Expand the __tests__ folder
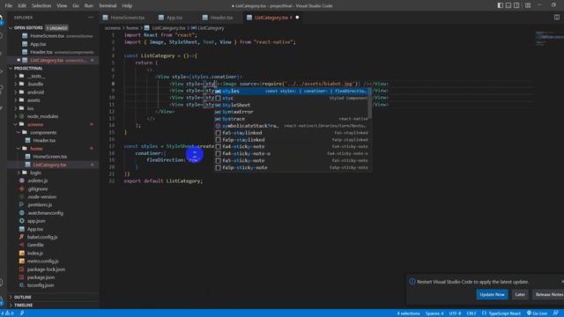 [x=16, y=77]
